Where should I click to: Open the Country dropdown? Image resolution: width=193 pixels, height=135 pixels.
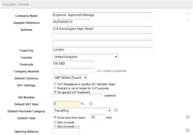(85, 57)
